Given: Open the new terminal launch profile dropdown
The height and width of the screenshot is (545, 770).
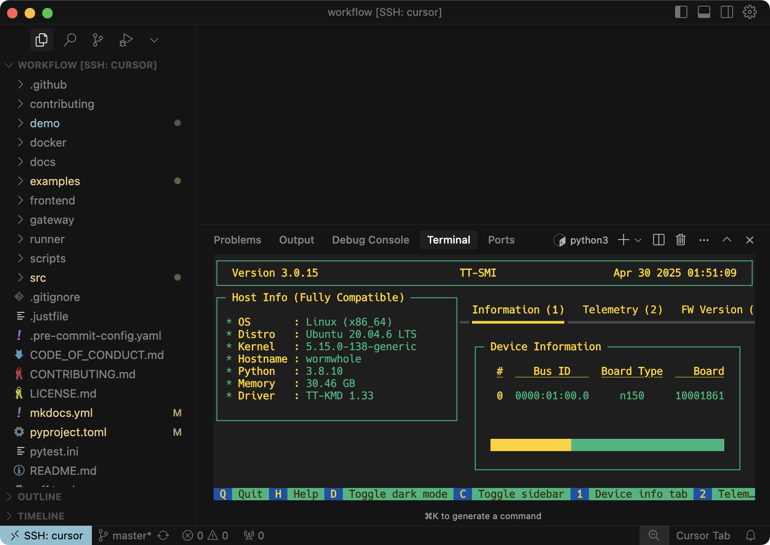Looking at the screenshot, I should coord(639,240).
